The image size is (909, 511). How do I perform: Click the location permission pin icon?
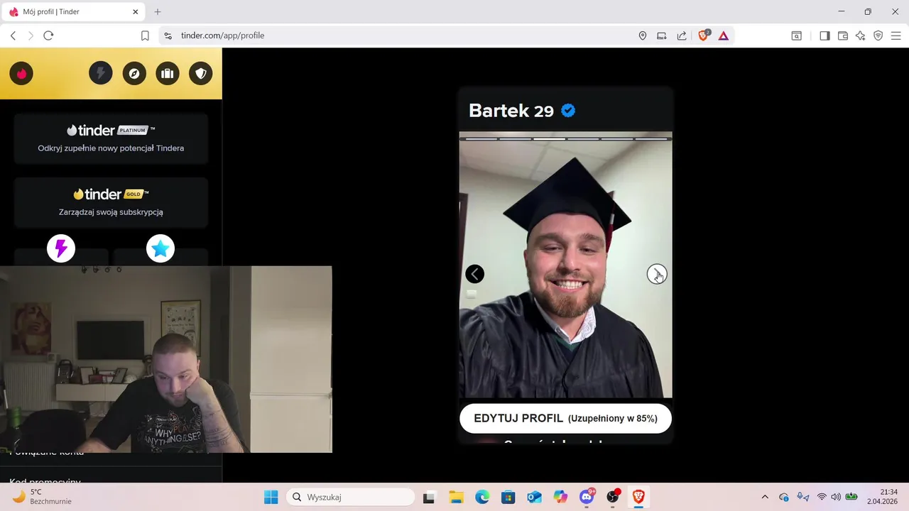click(x=643, y=35)
